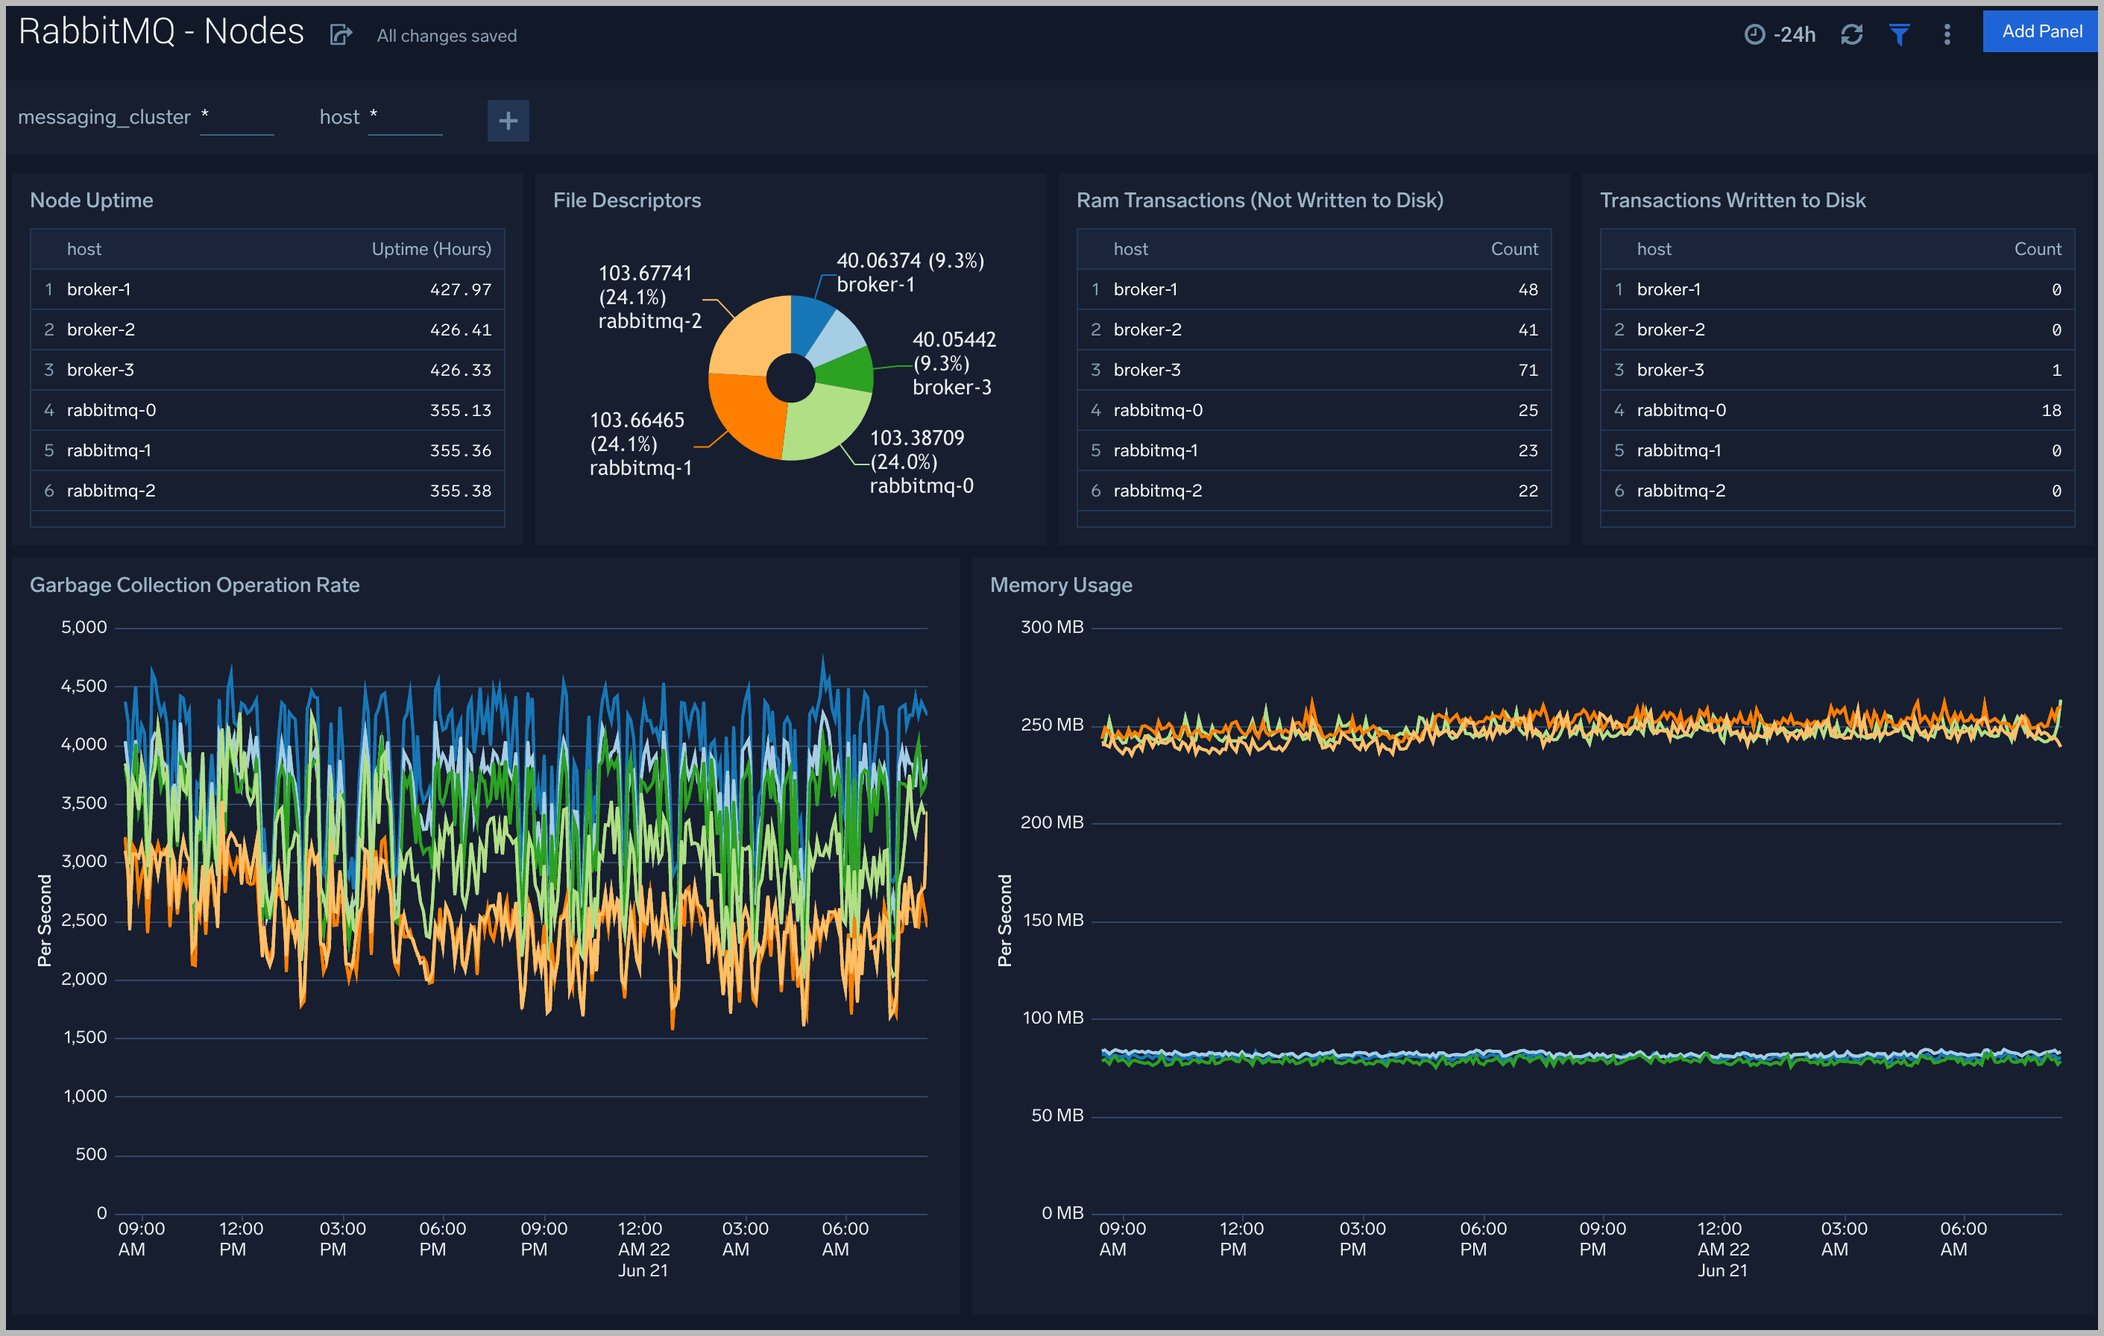Open the share dashboard icon
This screenshot has width=2104, height=1336.
click(x=340, y=34)
